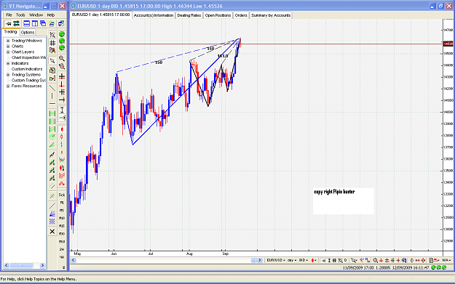This screenshot has height=284, width=455.
Task: Click the magnifier zoom icon in bottom toolbar
Action: point(375,260)
